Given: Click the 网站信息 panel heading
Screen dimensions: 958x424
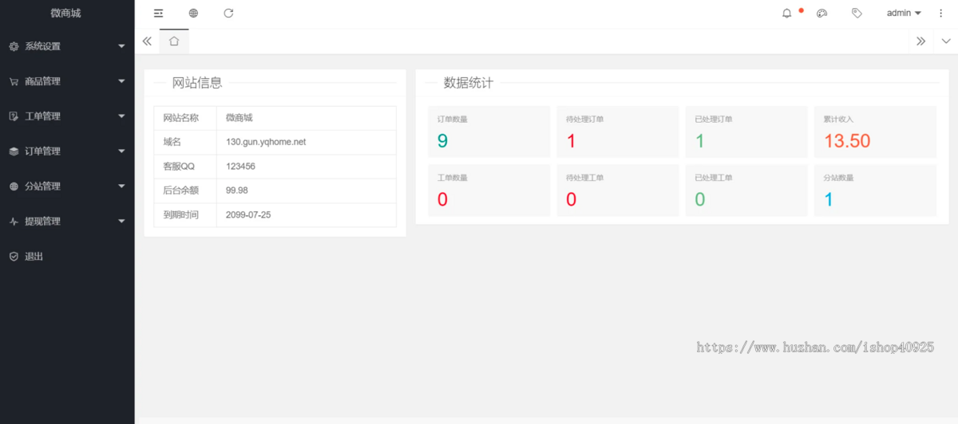Looking at the screenshot, I should pos(197,83).
